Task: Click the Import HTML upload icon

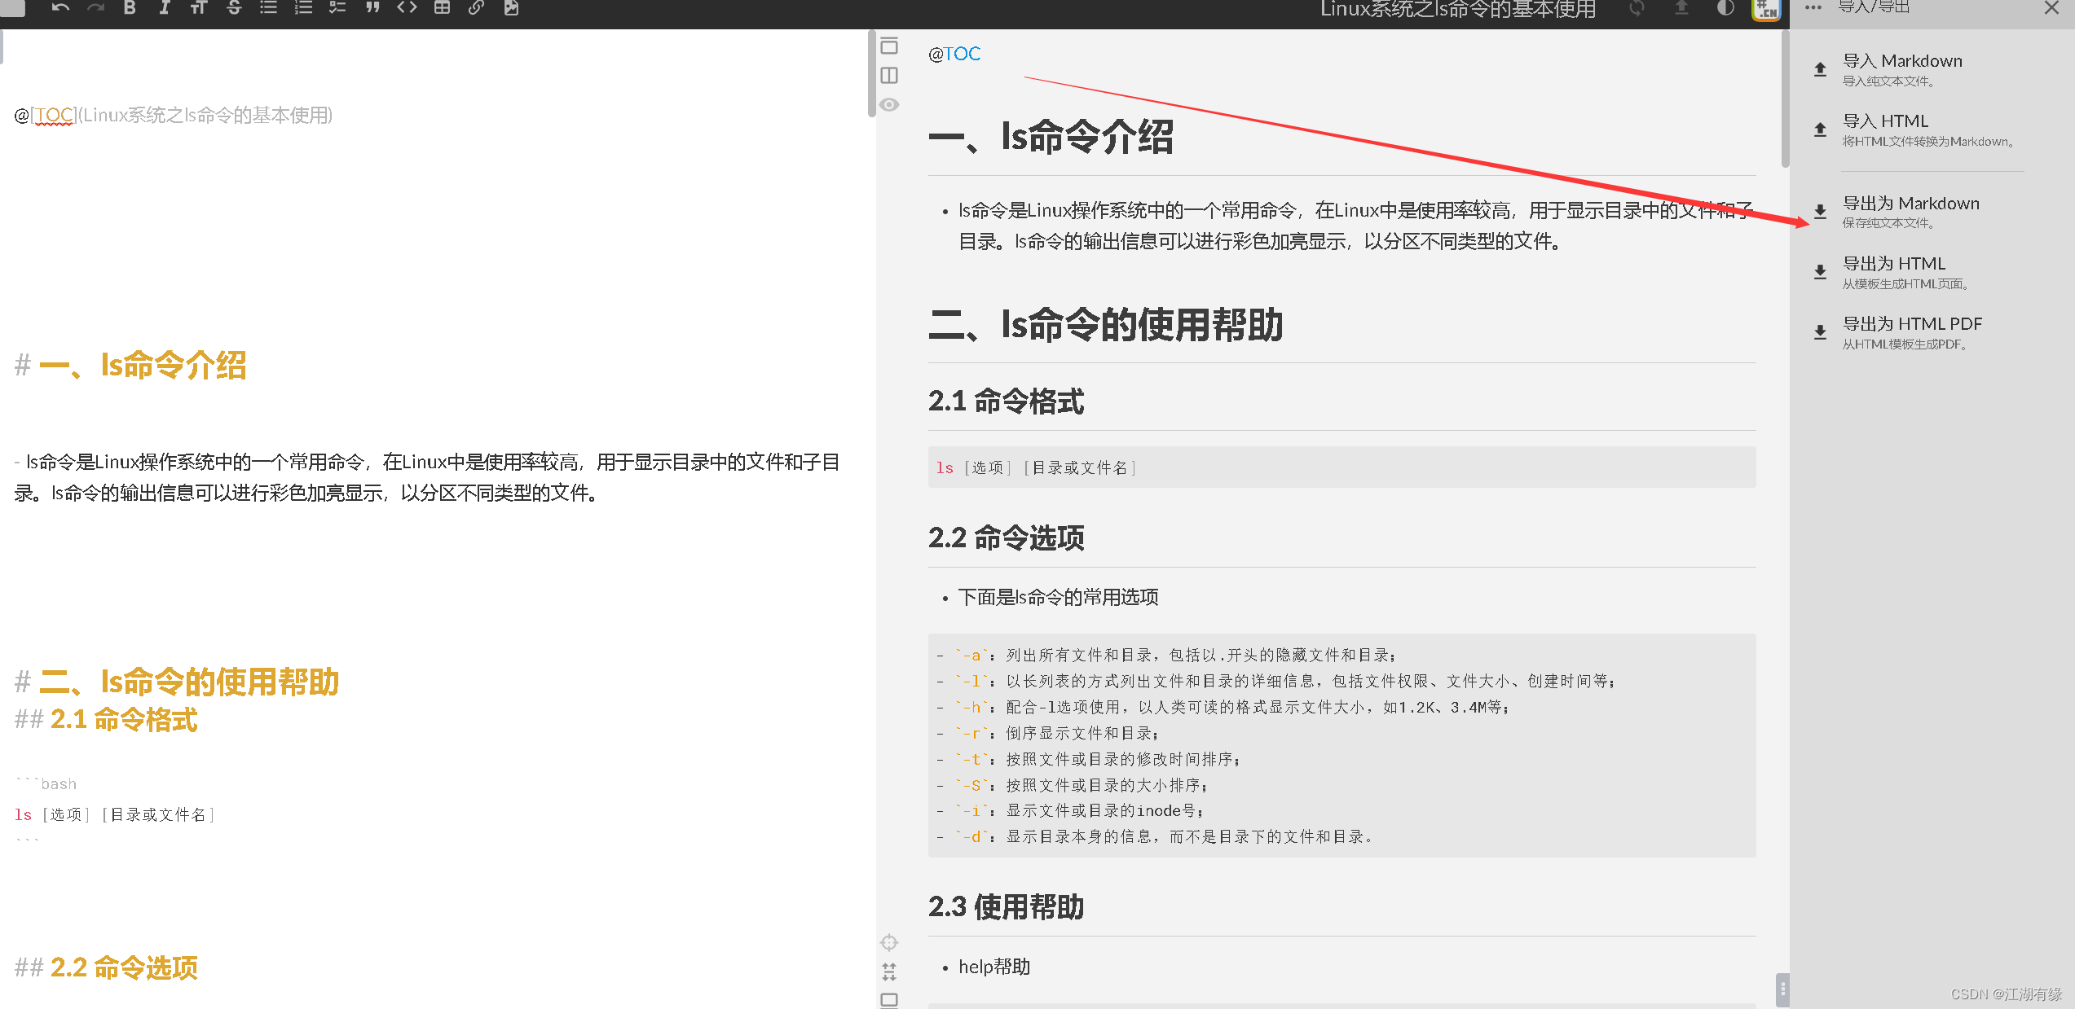Action: click(1820, 129)
